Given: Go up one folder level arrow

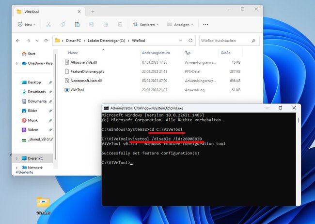Looking at the screenshot, I should click(46, 41).
